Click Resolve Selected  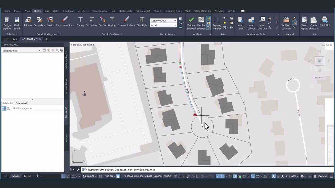(x=201, y=23)
